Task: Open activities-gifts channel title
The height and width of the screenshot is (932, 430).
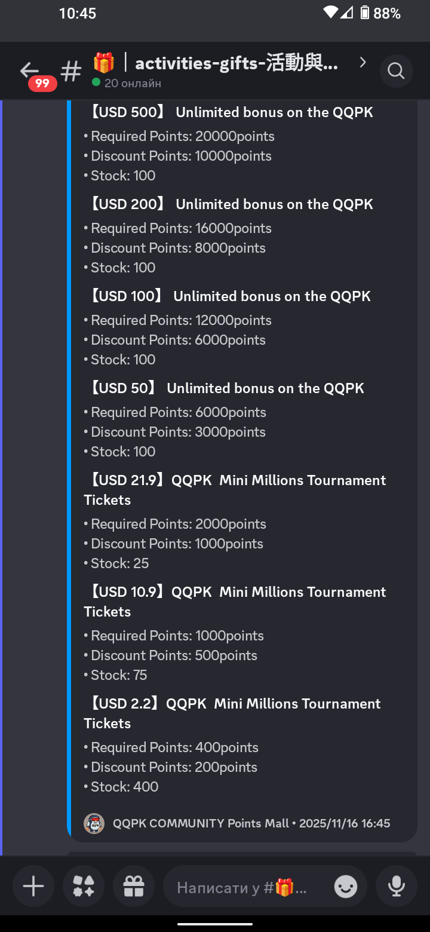Action: tap(236, 63)
